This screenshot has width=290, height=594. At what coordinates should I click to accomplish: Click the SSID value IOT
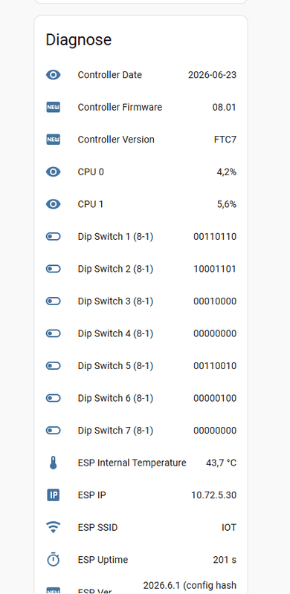(x=229, y=527)
